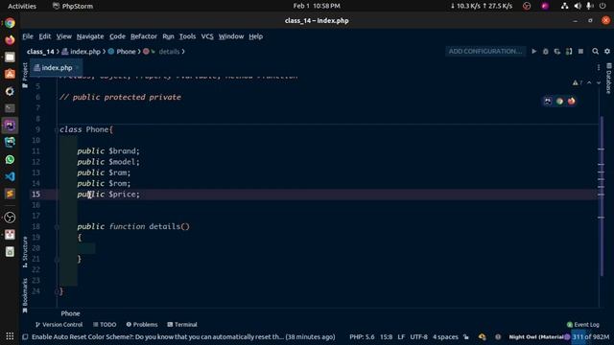Open the status bar notification info icon
This screenshot has height=345, width=614.
(498, 336)
